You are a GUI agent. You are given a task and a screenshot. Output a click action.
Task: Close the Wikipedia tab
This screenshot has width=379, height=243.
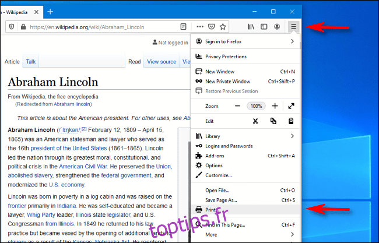[36, 12]
